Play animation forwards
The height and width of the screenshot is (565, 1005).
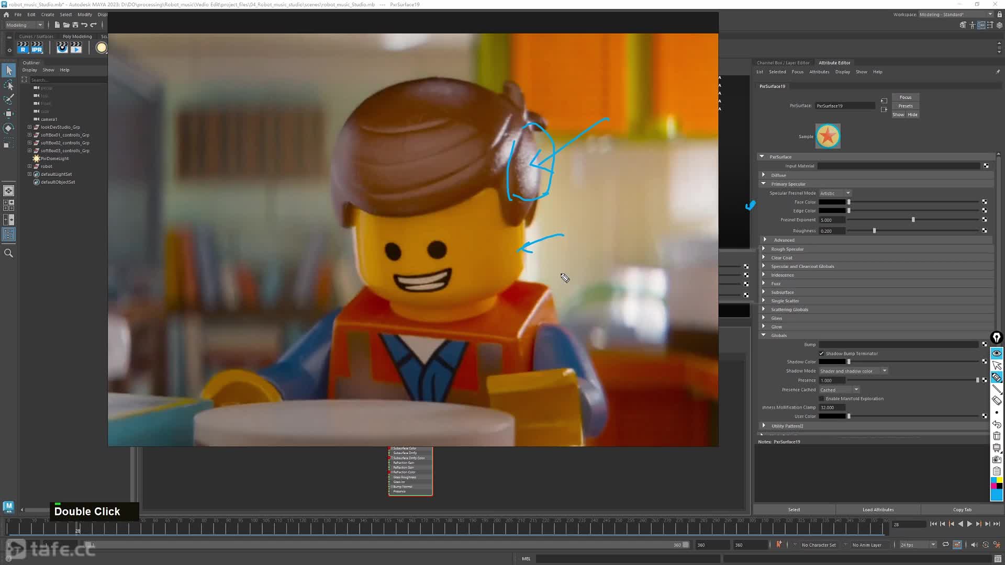[969, 524]
